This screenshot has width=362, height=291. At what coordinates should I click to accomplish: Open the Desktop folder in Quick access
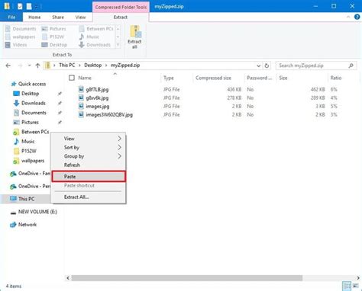click(x=30, y=94)
